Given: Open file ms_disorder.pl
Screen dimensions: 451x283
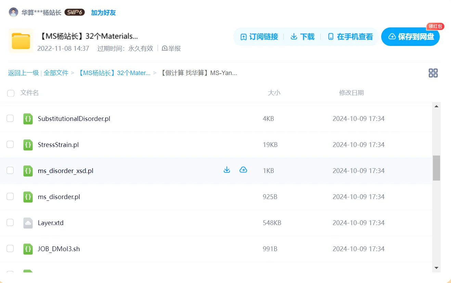Looking at the screenshot, I should coord(59,197).
